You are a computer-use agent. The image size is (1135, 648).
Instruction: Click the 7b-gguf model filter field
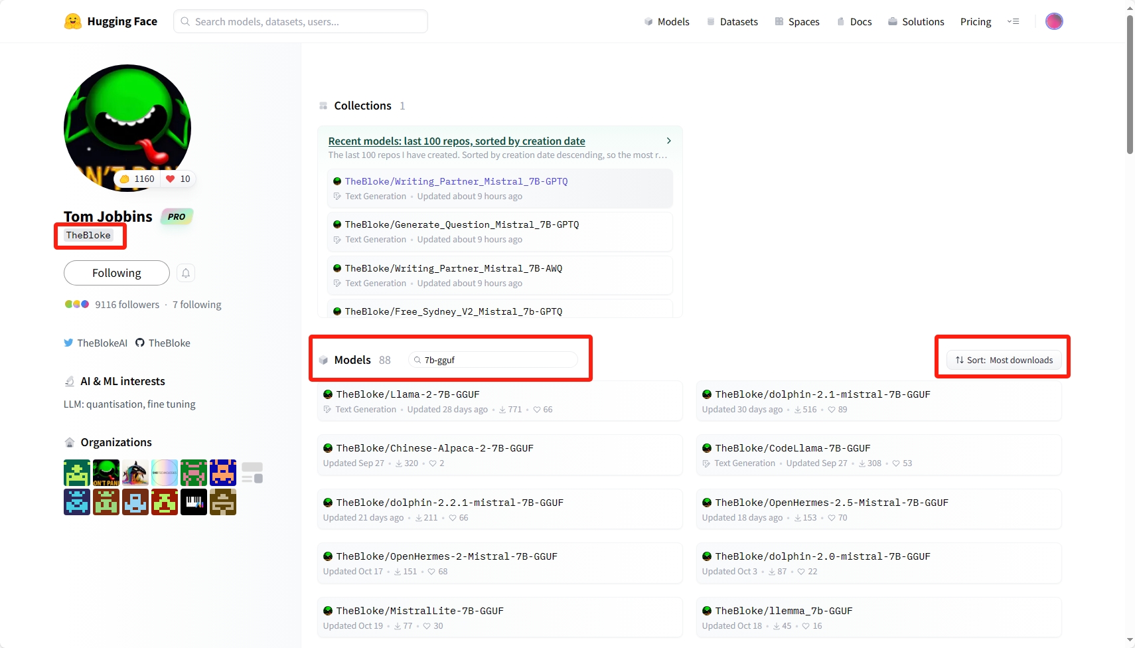(x=493, y=360)
